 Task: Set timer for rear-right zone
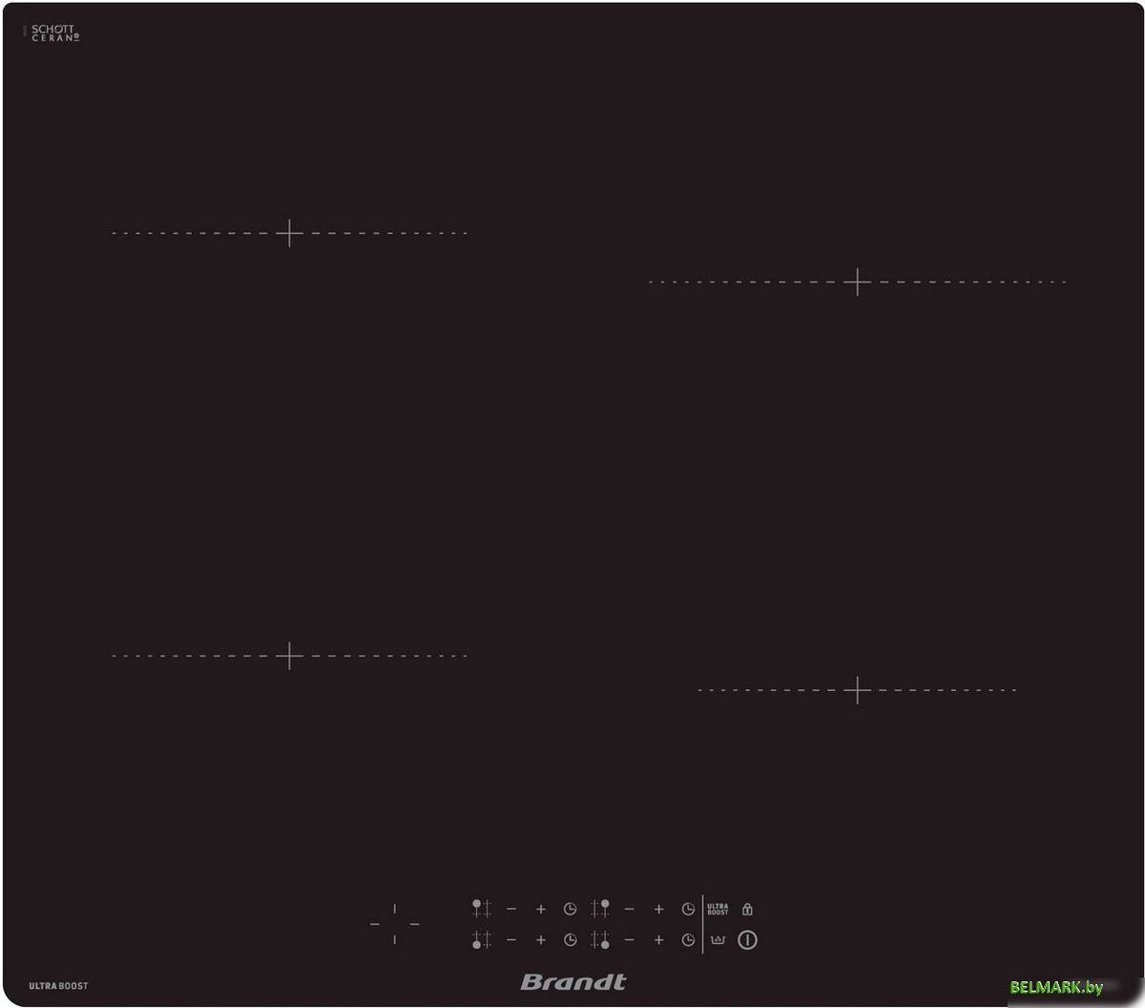pyautogui.click(x=688, y=910)
